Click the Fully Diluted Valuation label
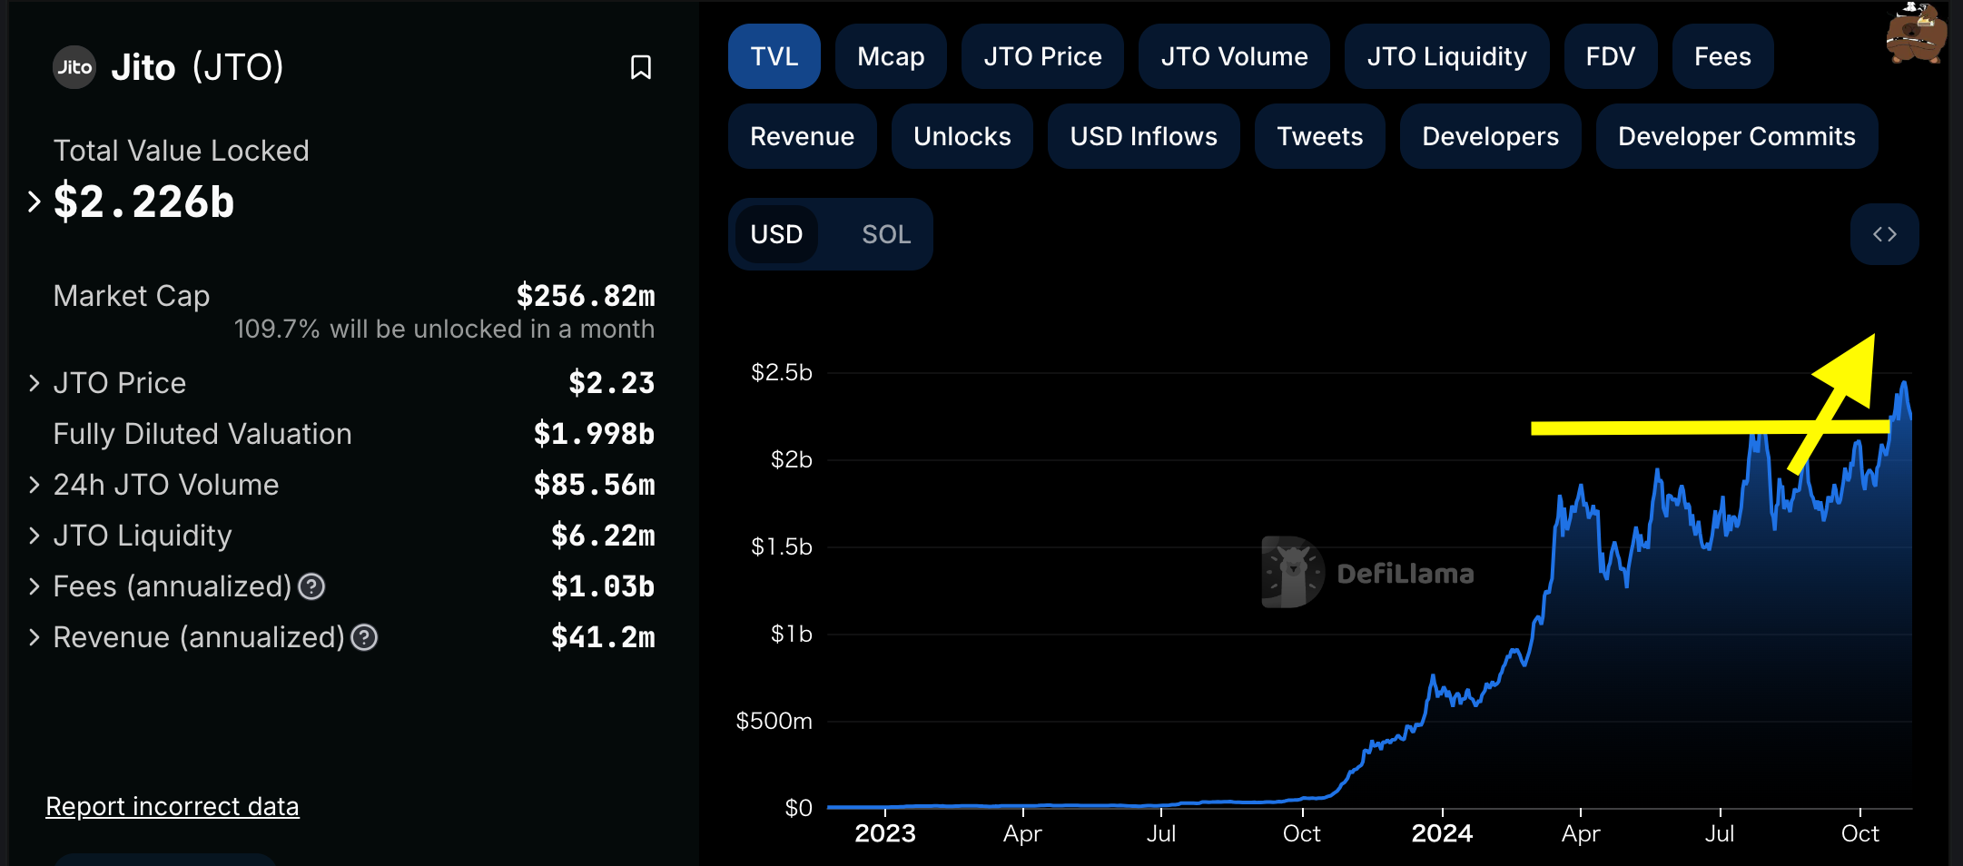Image resolution: width=1963 pixels, height=866 pixels. (x=202, y=434)
